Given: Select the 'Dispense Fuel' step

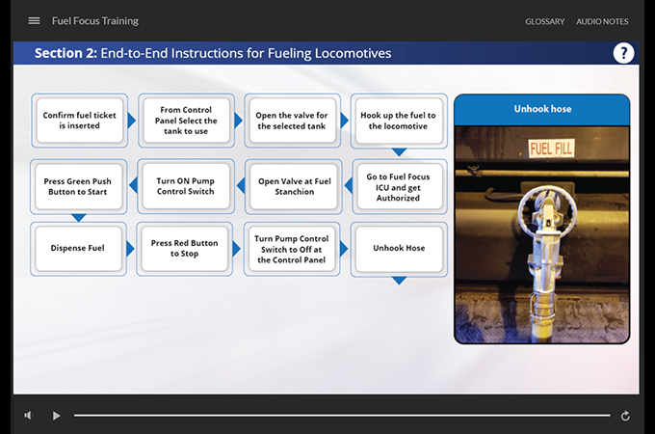Looking at the screenshot, I should pos(78,249).
